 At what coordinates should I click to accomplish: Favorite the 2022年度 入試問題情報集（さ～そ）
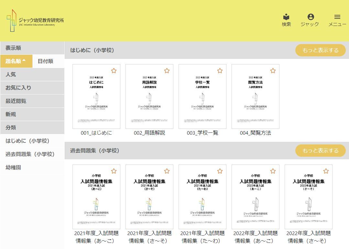326,171
